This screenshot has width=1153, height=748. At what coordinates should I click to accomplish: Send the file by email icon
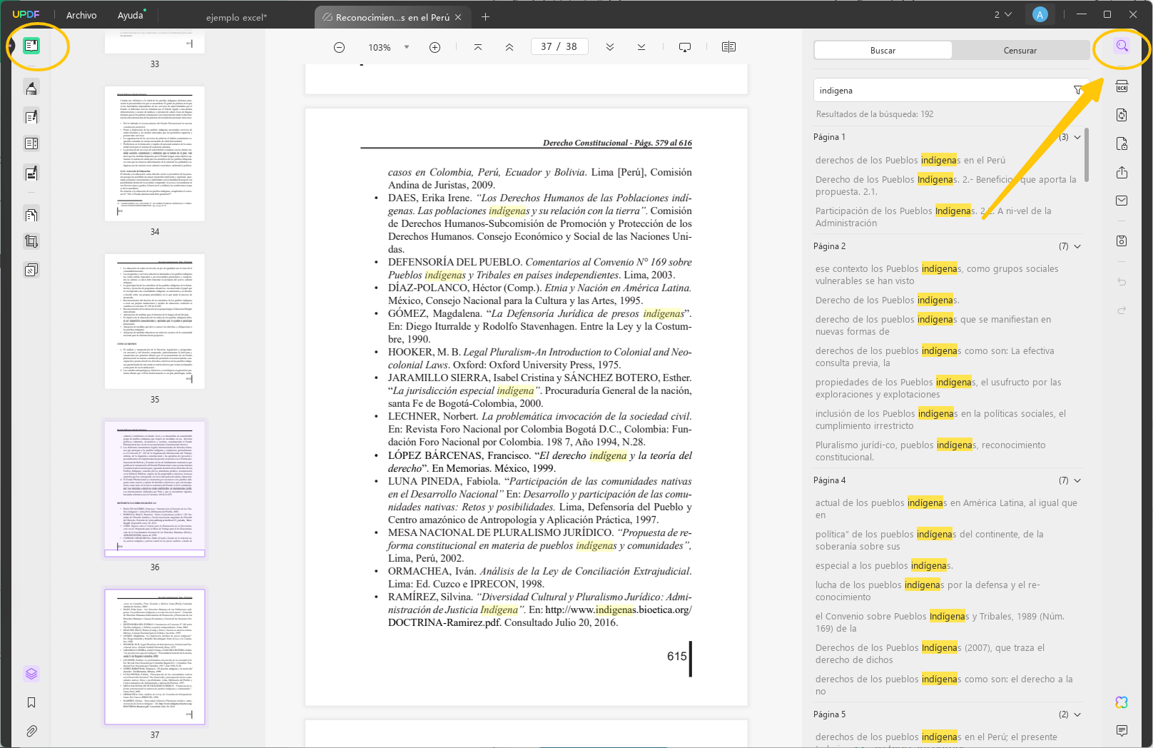click(1122, 201)
